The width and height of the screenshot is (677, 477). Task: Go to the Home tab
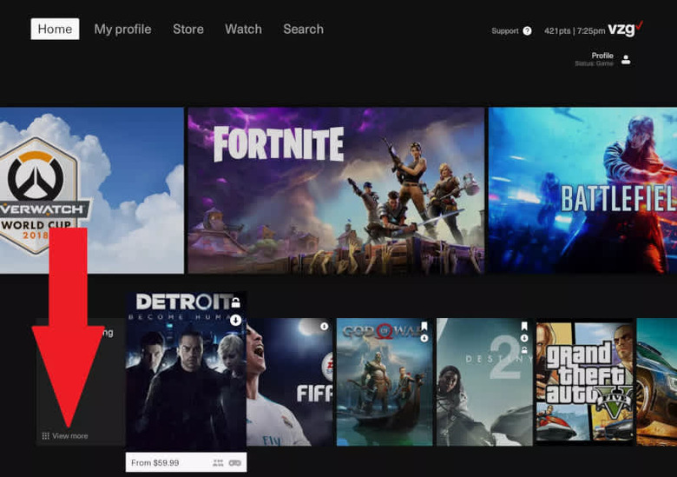(x=55, y=29)
